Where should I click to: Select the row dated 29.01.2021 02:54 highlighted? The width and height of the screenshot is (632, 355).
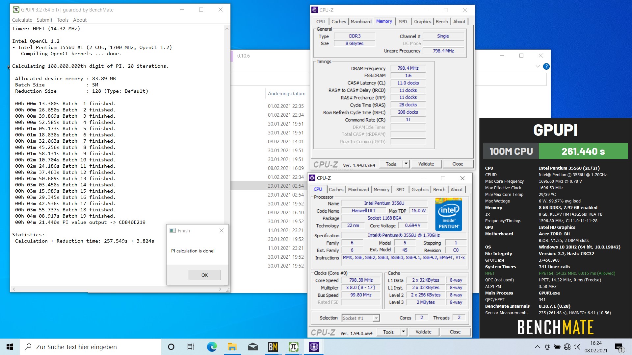268,186
